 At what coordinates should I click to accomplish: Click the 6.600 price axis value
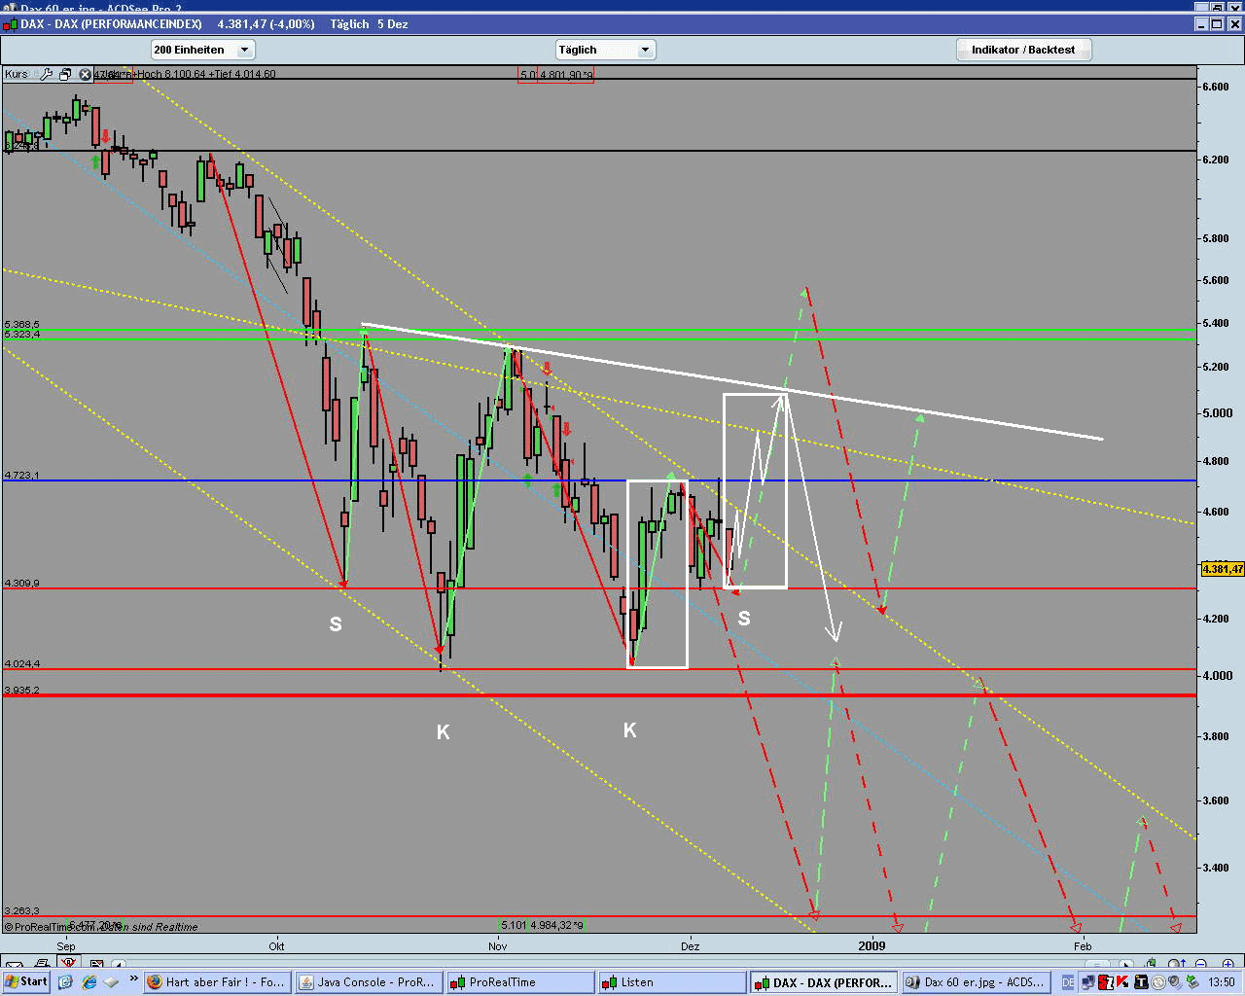[x=1216, y=87]
